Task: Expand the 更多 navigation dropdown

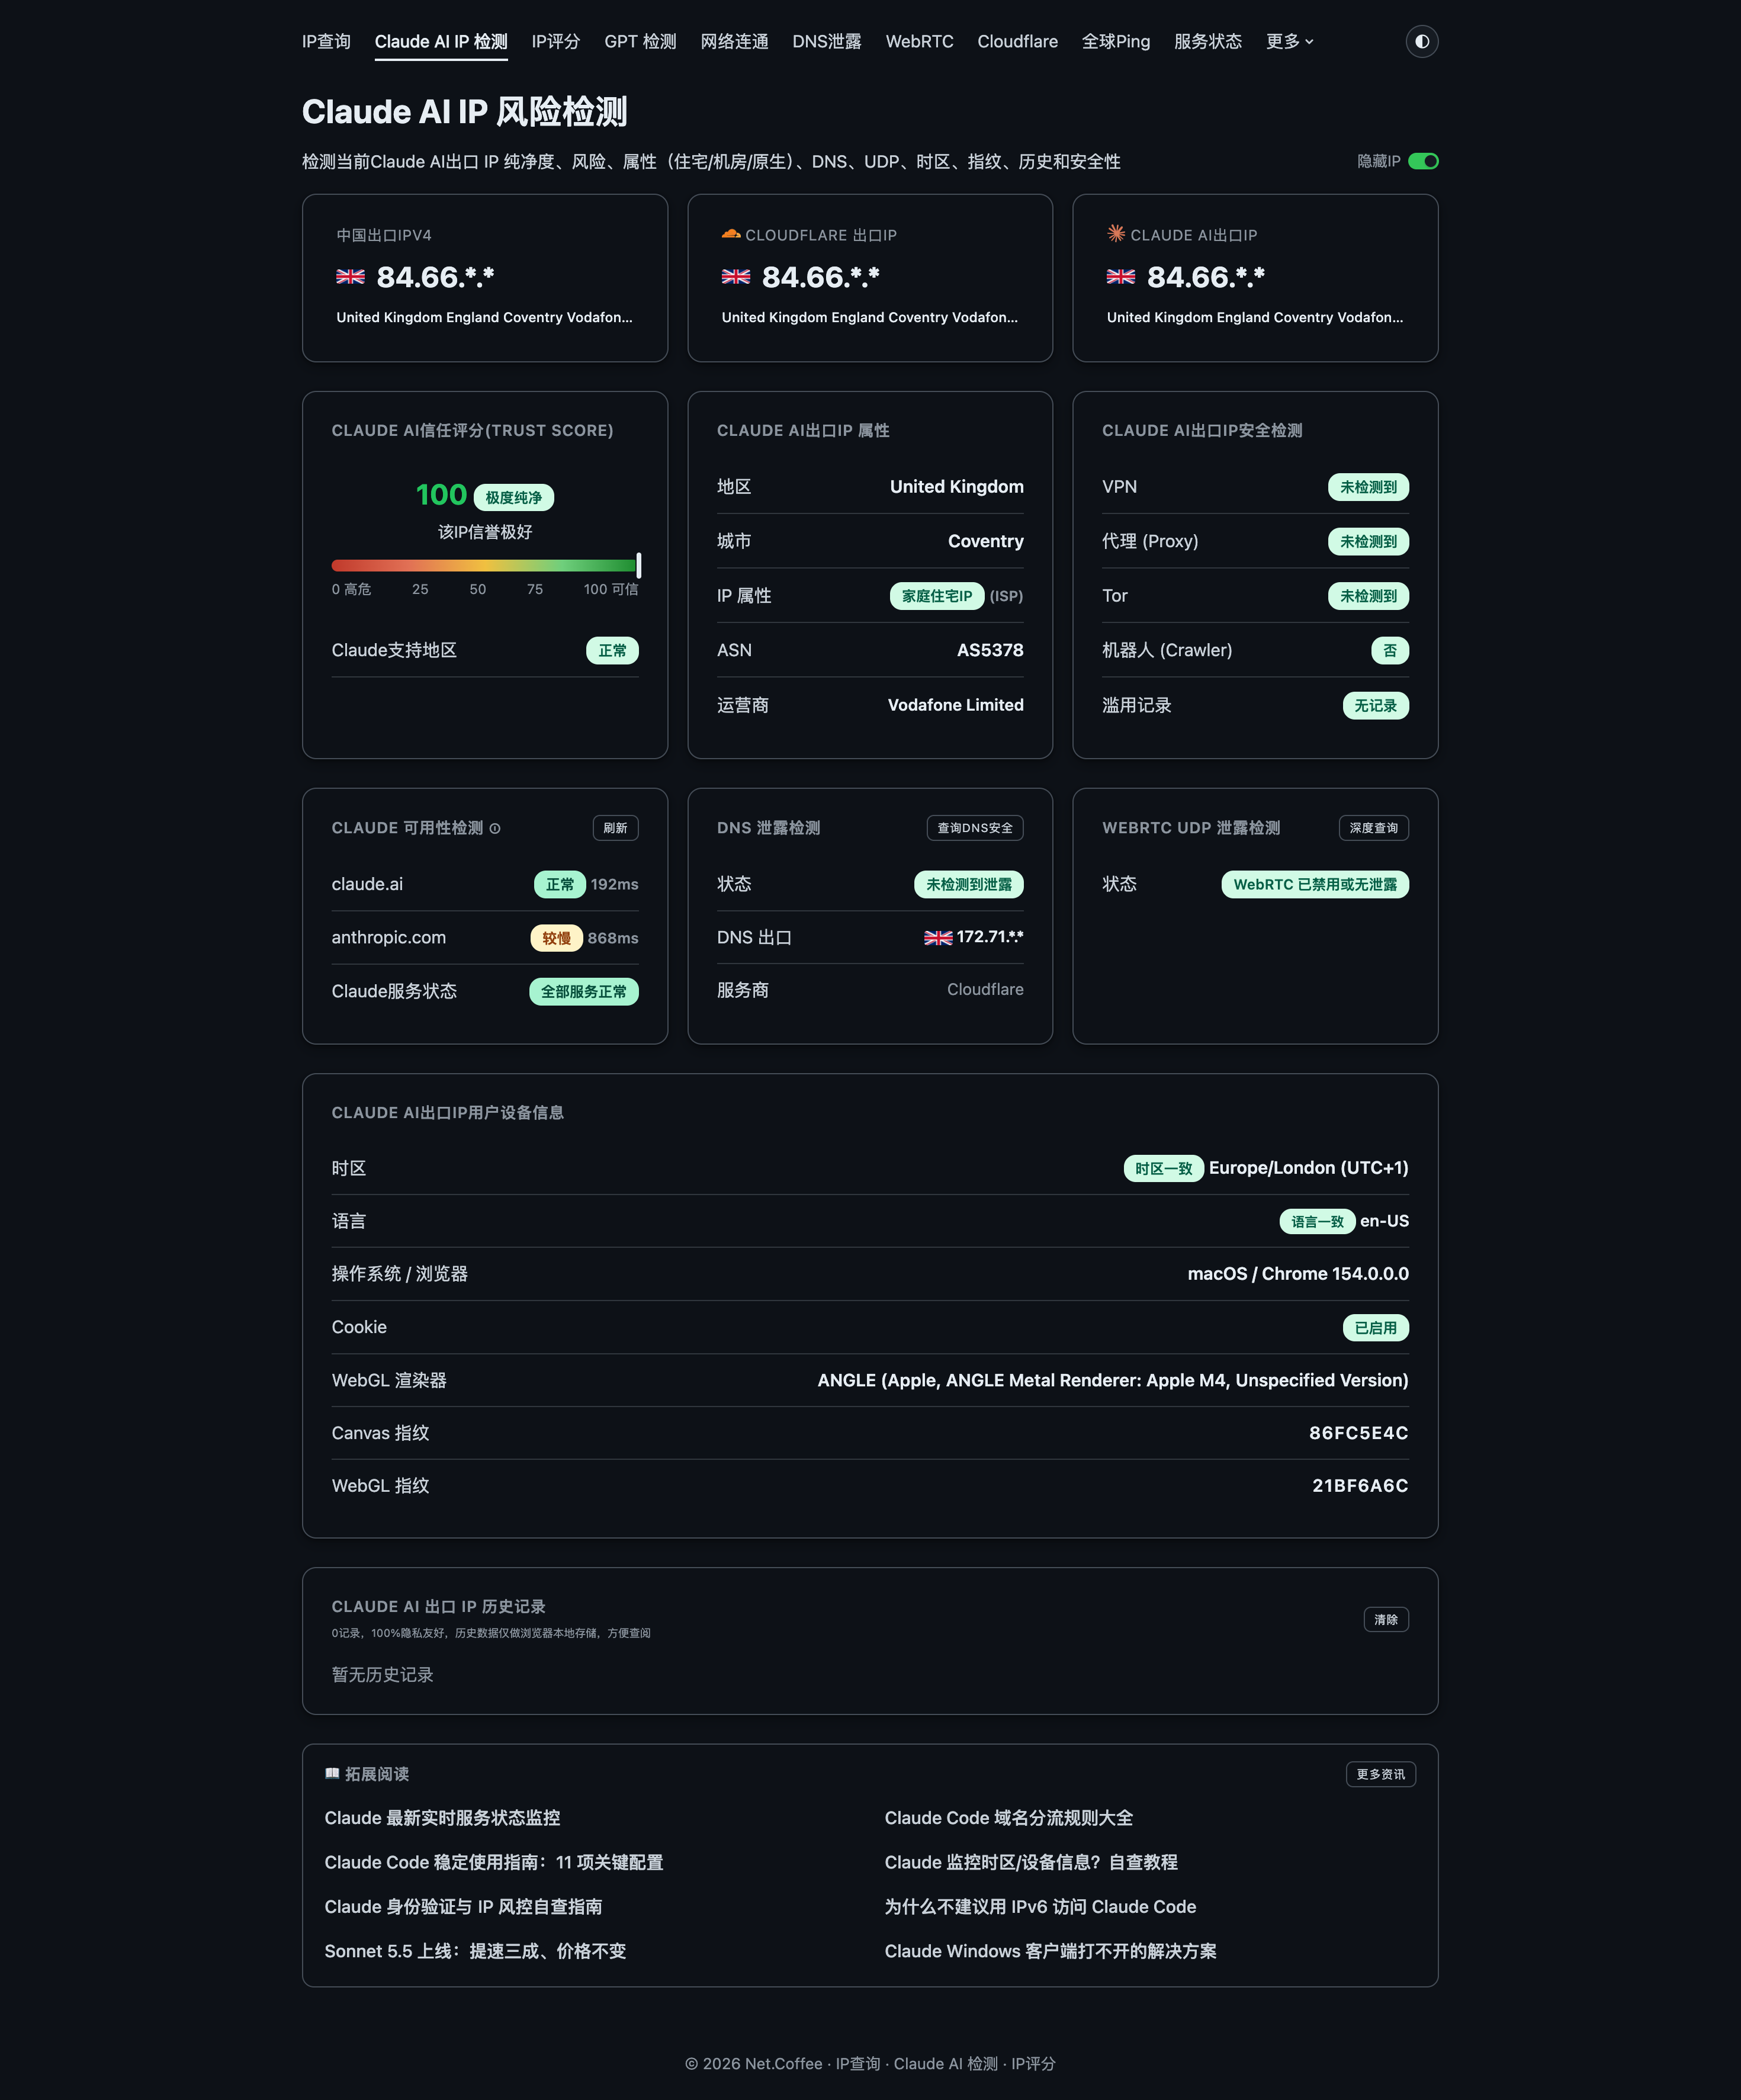Action: [x=1289, y=41]
